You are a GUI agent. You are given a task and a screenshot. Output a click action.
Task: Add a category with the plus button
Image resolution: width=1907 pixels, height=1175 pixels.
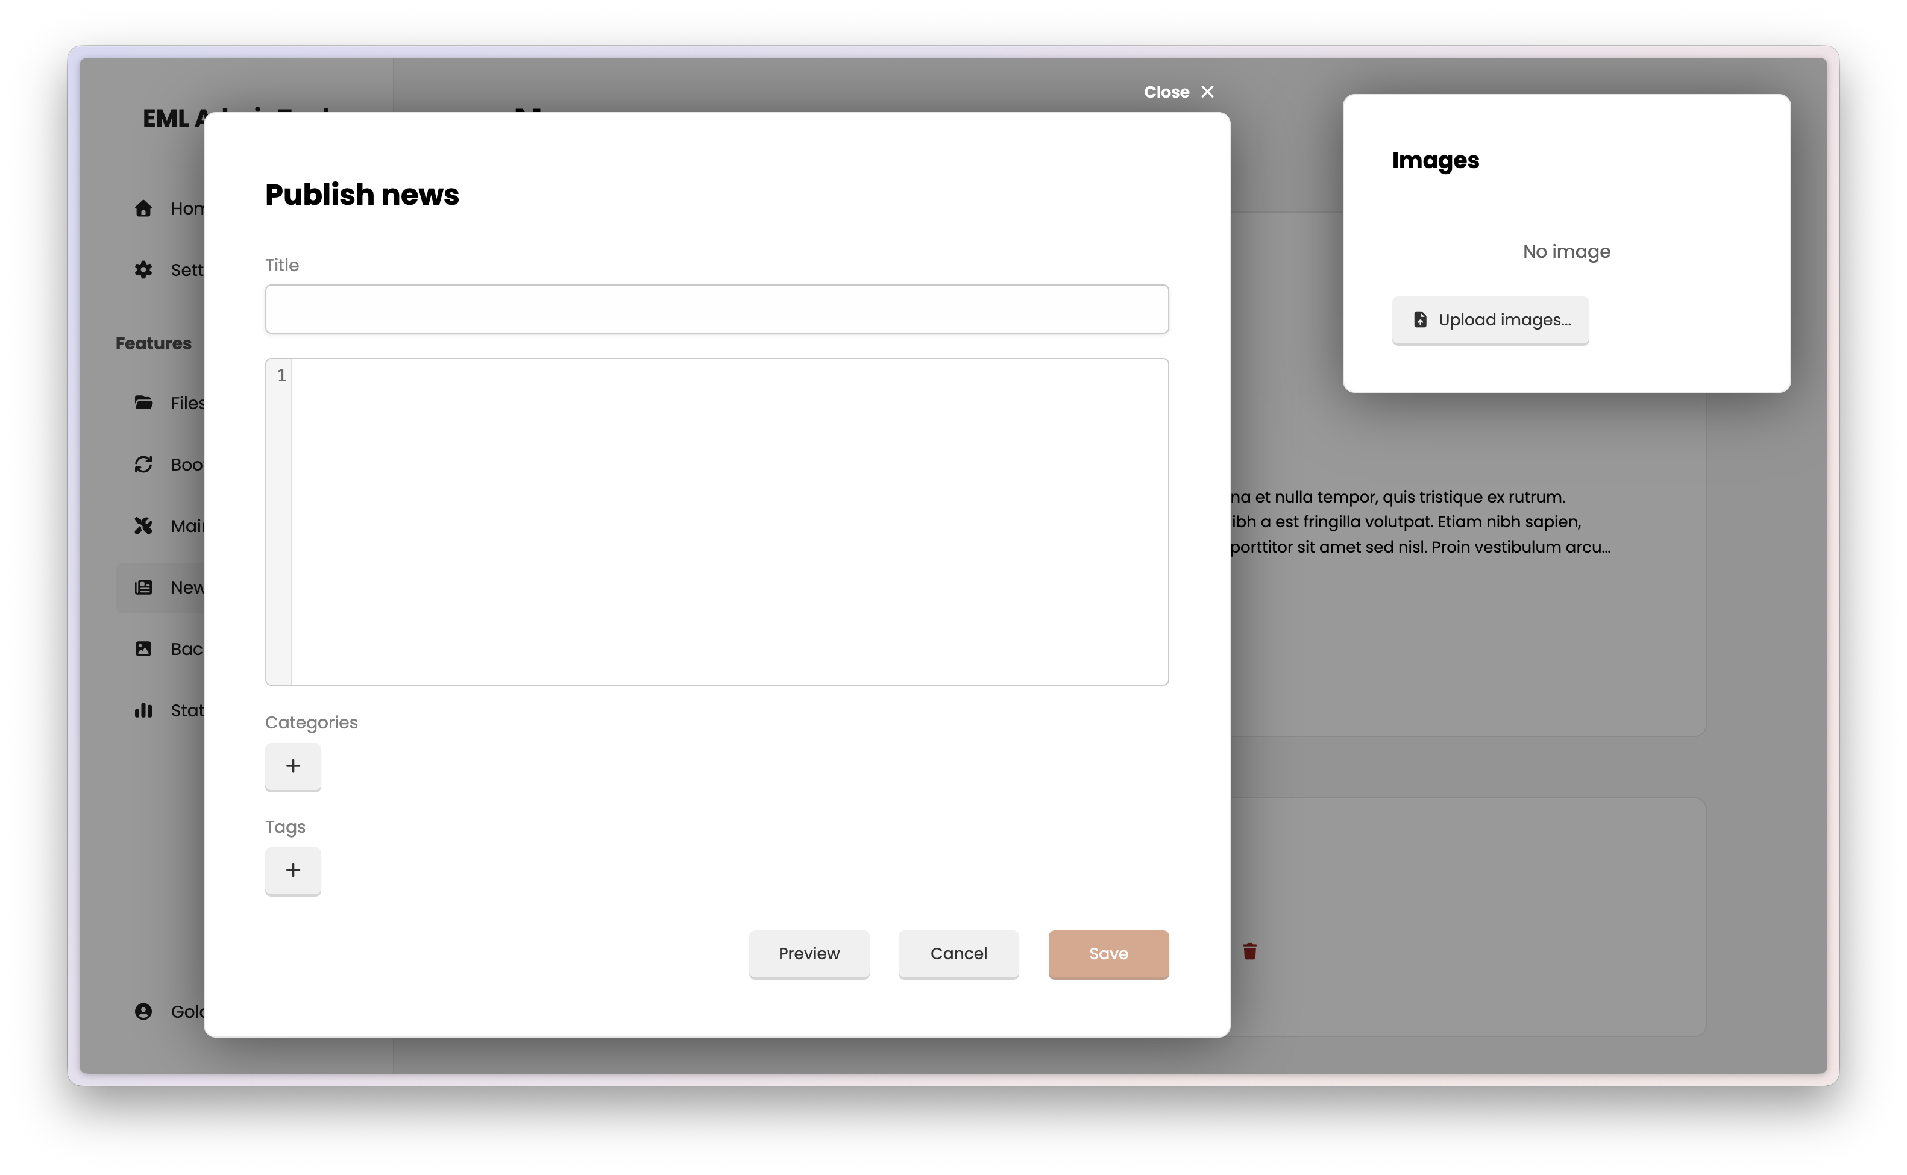click(292, 766)
